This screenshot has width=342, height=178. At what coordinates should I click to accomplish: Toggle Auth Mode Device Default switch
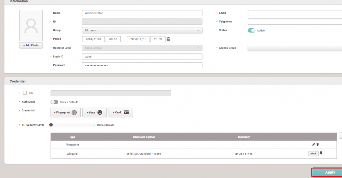(x=54, y=102)
